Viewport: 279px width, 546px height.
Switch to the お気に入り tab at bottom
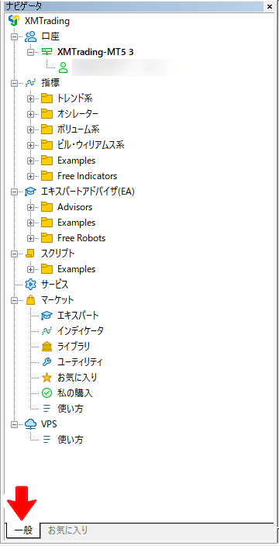[x=68, y=530]
